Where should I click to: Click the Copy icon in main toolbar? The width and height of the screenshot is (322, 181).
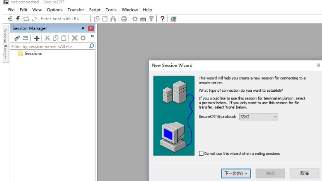pos(96,19)
